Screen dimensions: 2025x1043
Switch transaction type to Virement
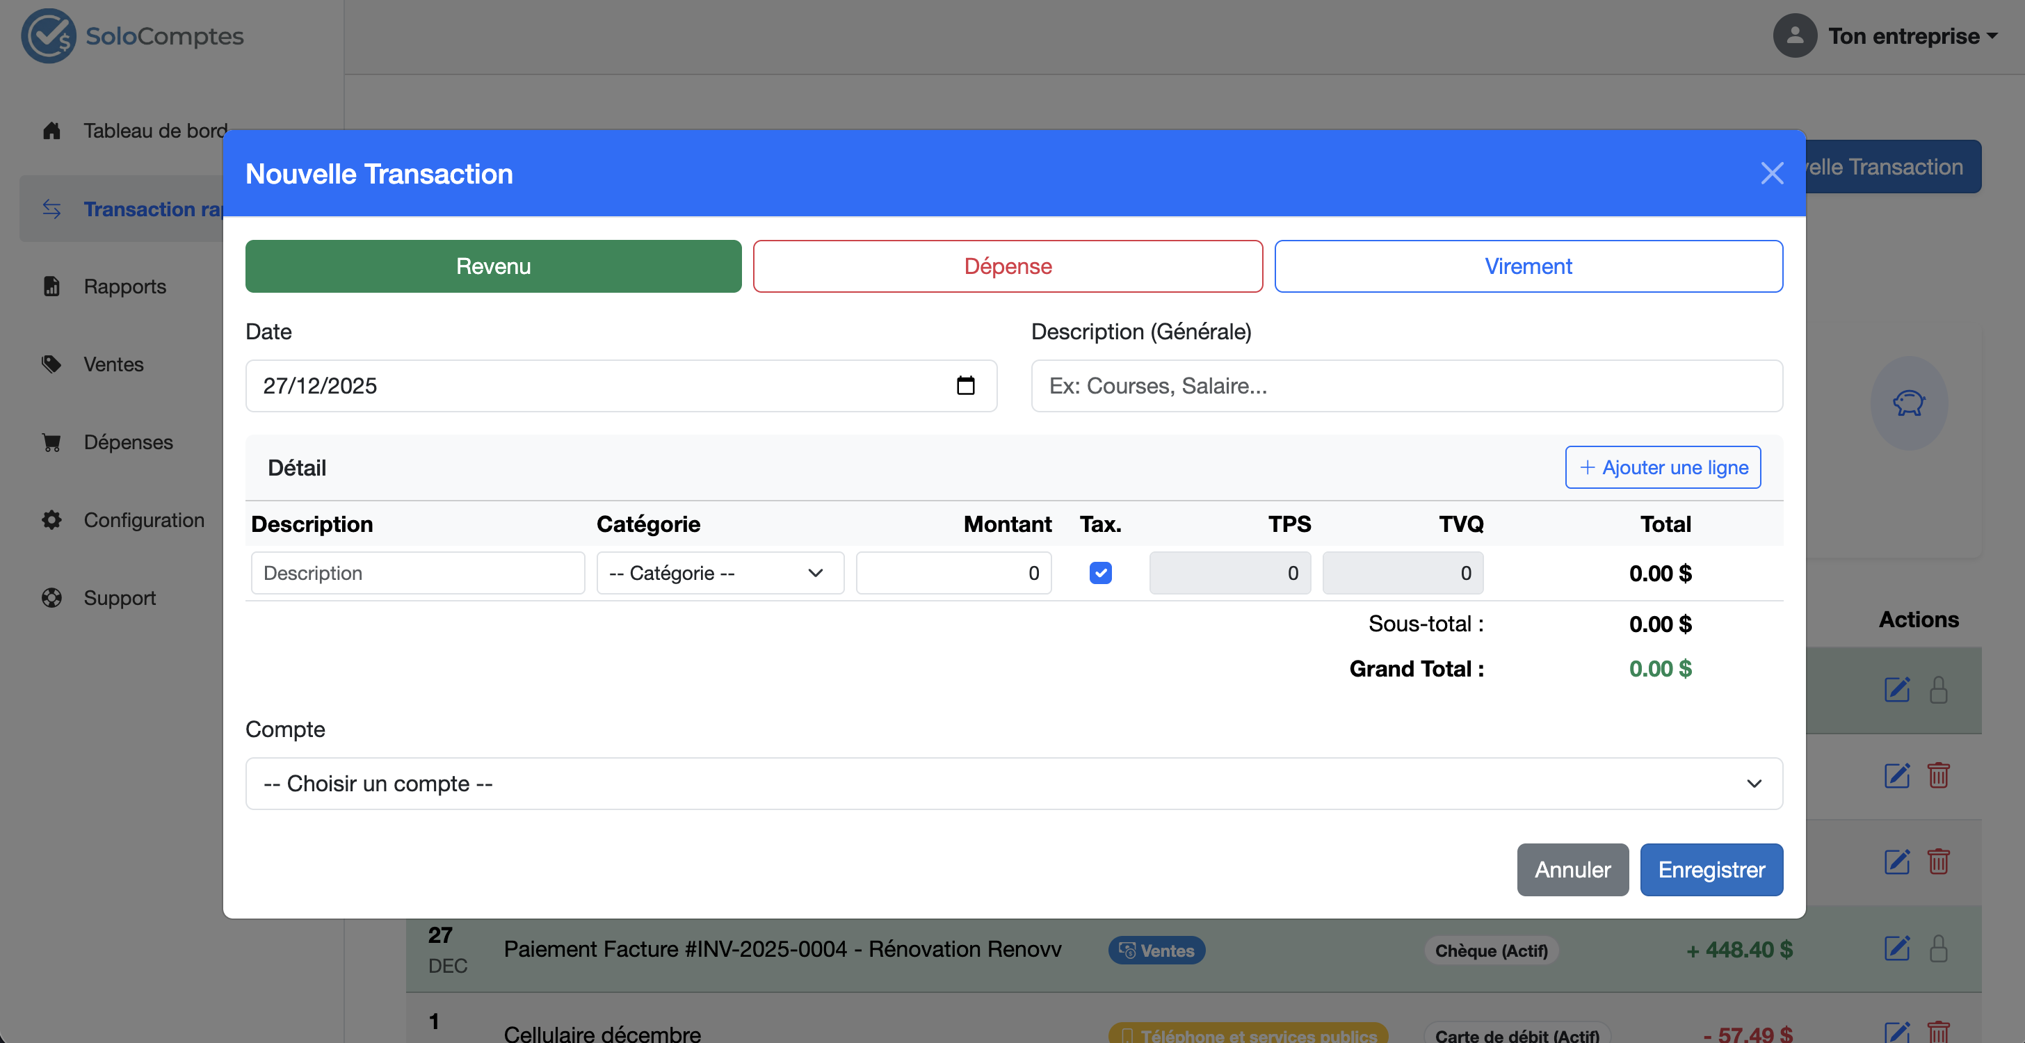1527,266
